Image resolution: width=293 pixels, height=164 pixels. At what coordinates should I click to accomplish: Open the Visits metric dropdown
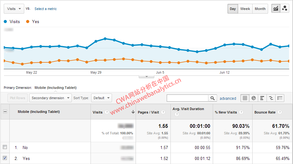pyautogui.click(x=14, y=9)
